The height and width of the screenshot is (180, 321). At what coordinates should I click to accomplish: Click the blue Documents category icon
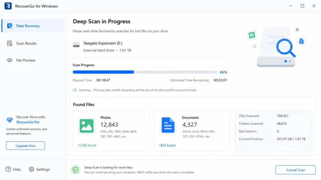coord(168,125)
